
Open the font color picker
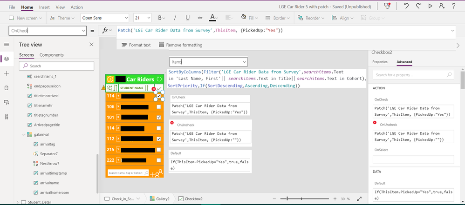[213, 18]
